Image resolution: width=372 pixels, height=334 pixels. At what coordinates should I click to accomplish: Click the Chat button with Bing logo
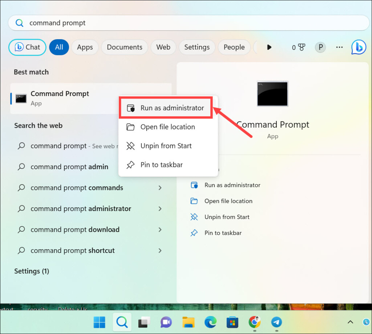coord(27,47)
